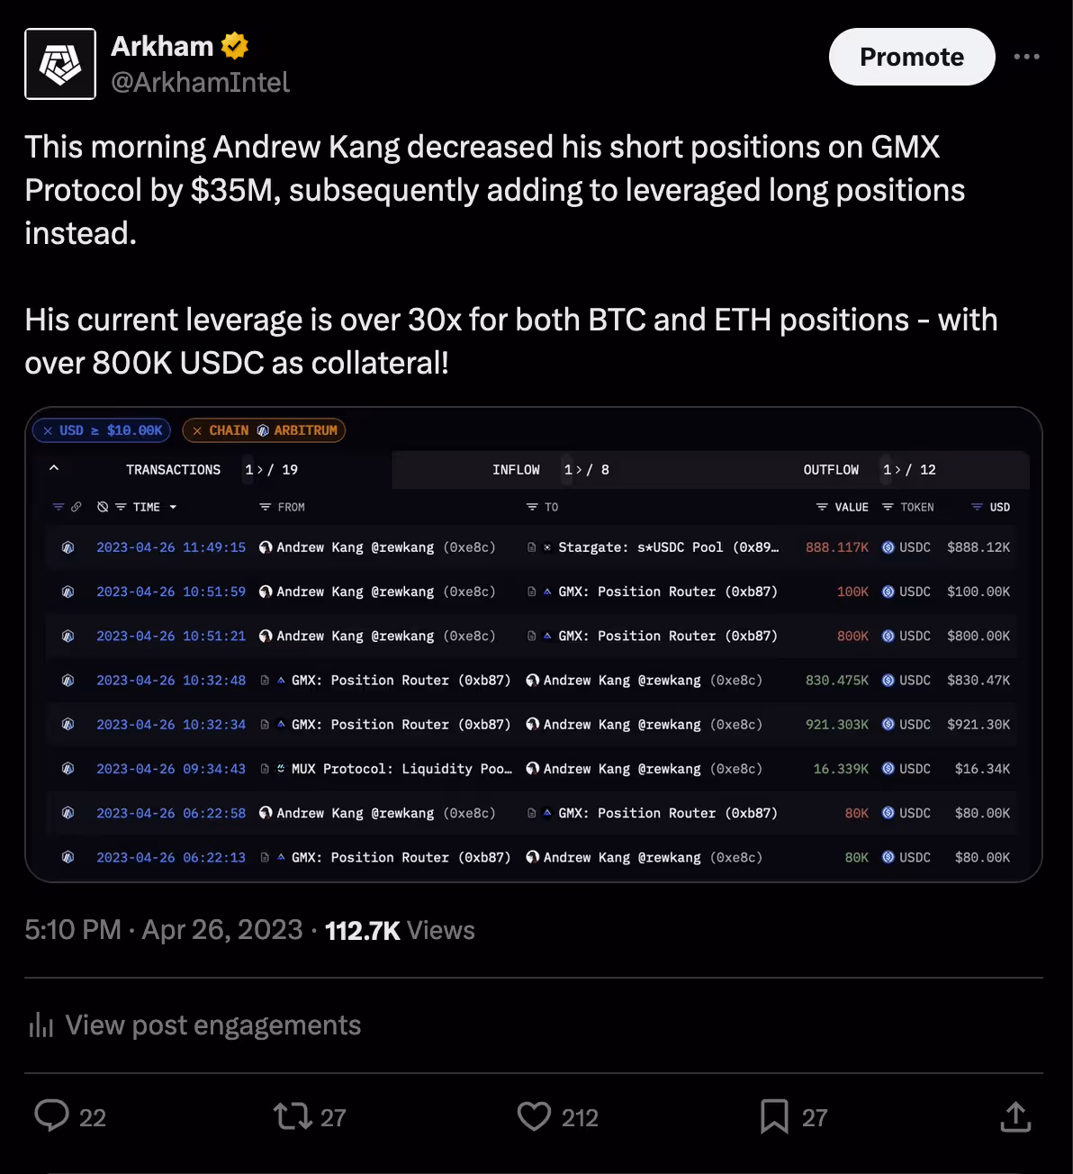Click the link icon in the table header
The image size is (1073, 1174).
(78, 507)
